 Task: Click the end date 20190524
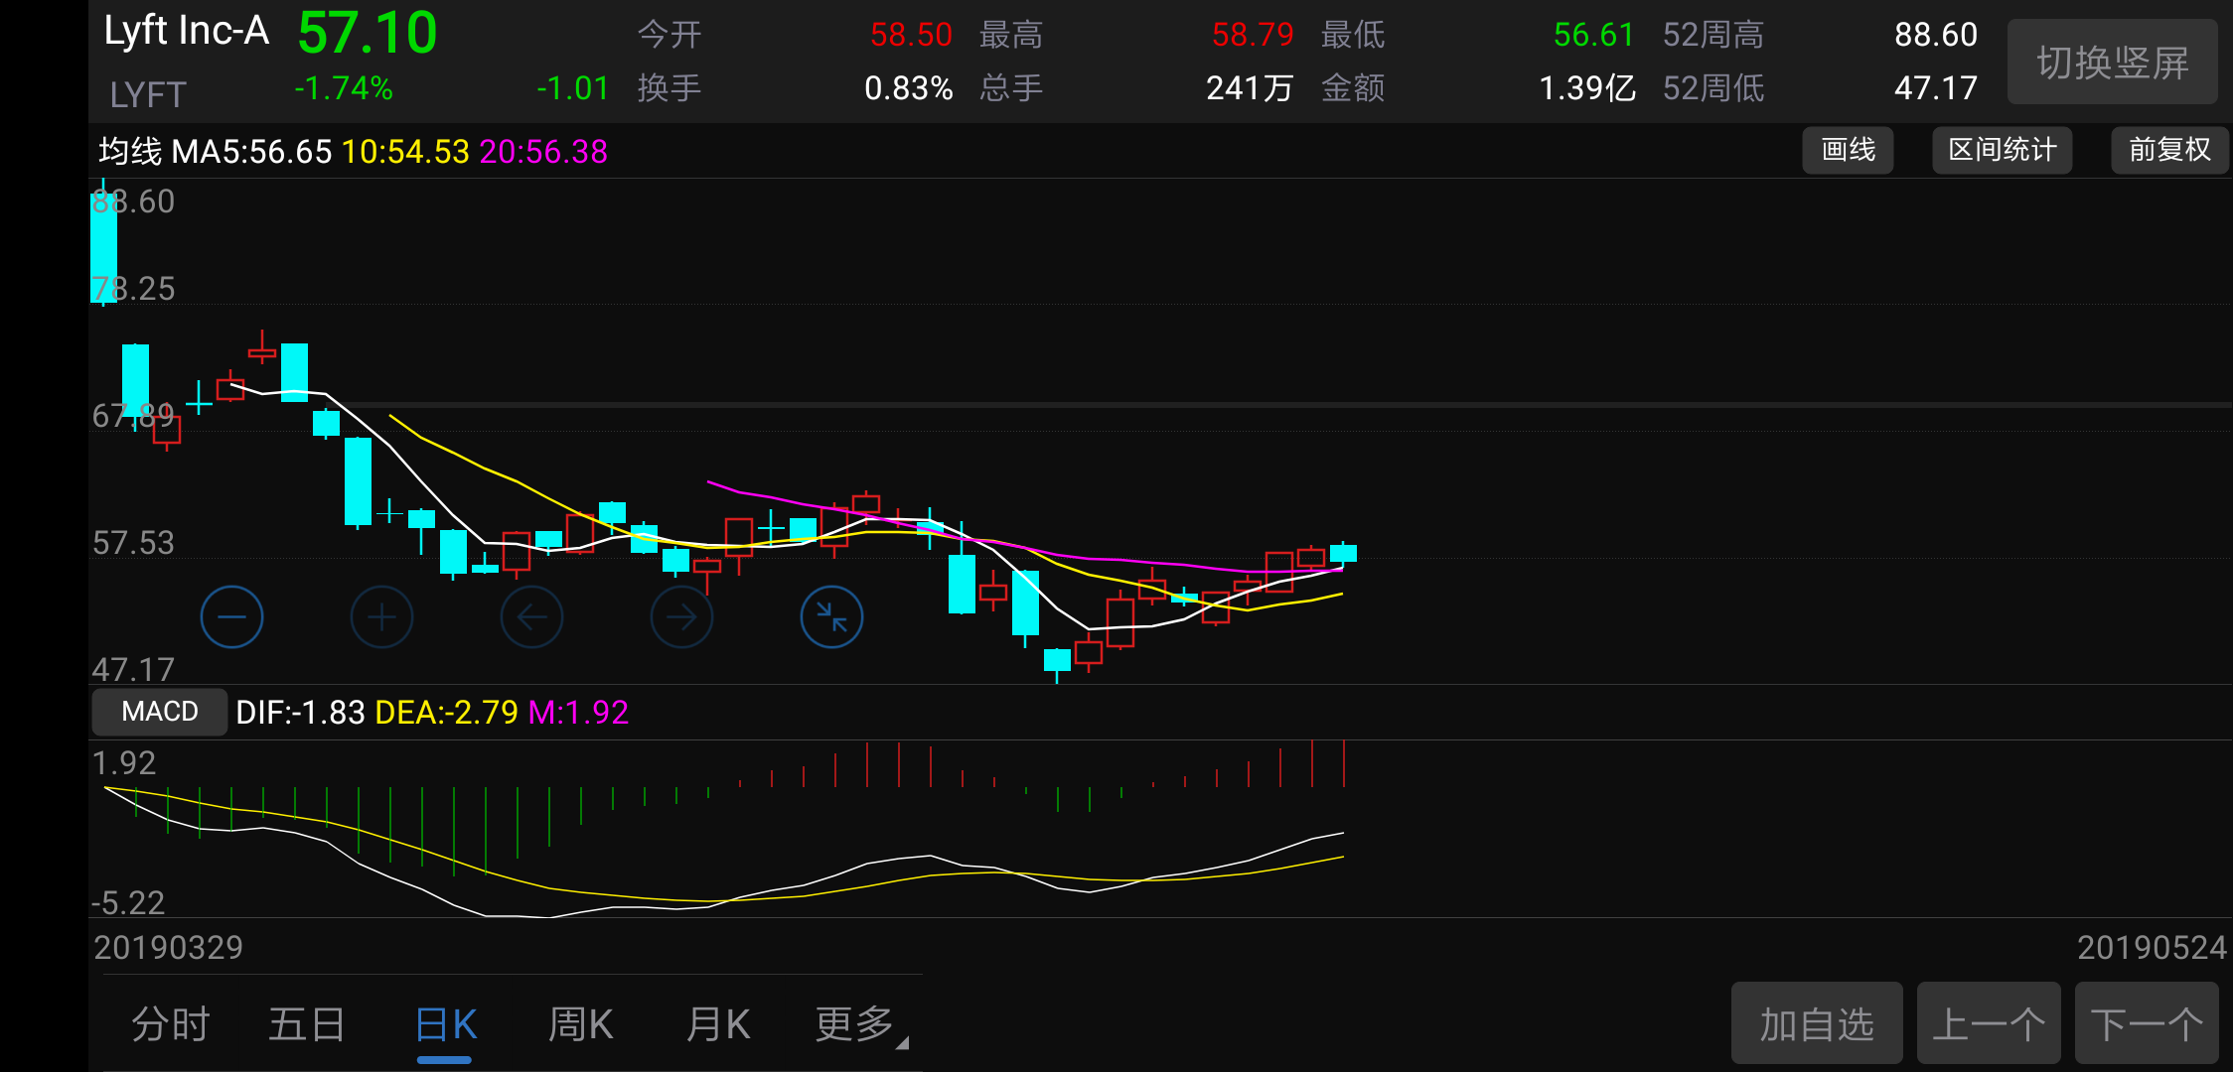pos(2152,947)
